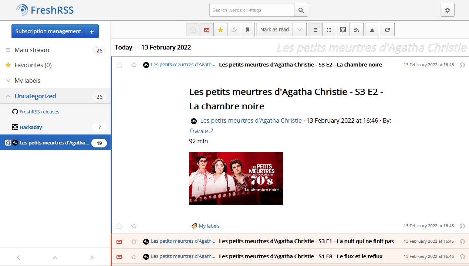Image resolution: width=469 pixels, height=266 pixels.
Task: Switch to global grid view
Action: (x=329, y=30)
